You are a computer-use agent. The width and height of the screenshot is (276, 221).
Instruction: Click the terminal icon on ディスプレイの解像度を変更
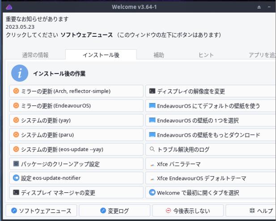coord(152,91)
